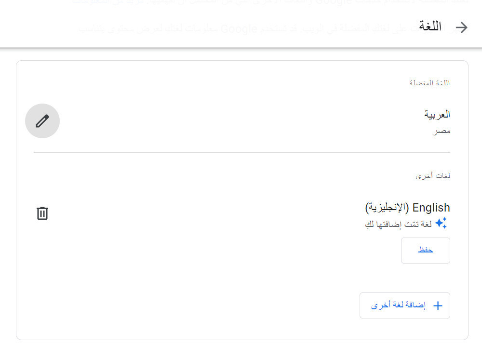This screenshot has width=482, height=344.
Task: Click the word English in the language entry
Action: tap(431, 208)
